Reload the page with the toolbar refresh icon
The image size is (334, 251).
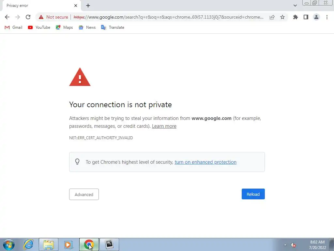(28, 17)
